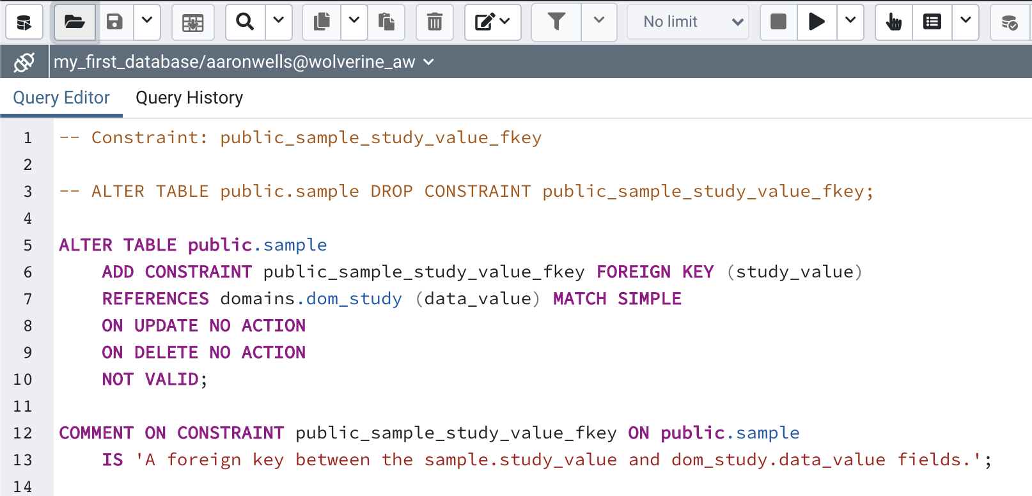This screenshot has width=1032, height=496.
Task: Click the Stop query square button
Action: 778,22
